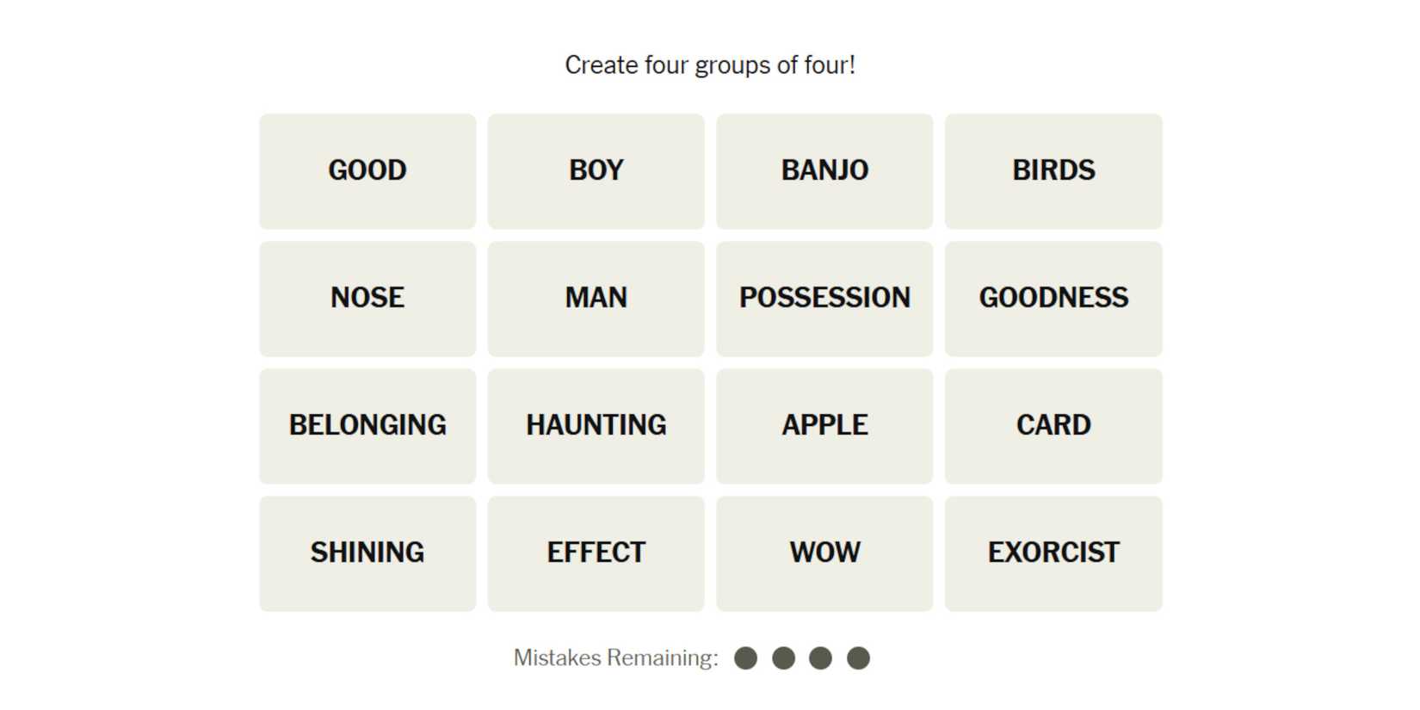Screen dimensions: 1420x710
Task: Select the BIRDS tile
Action: 1053,170
